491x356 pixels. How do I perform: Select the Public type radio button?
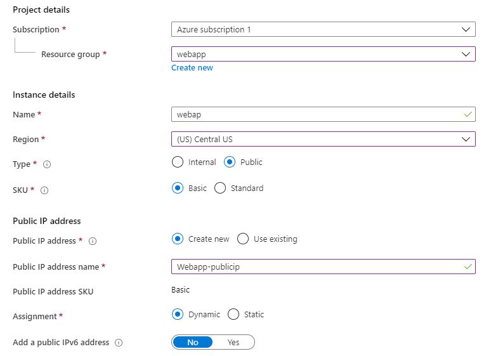pyautogui.click(x=230, y=162)
